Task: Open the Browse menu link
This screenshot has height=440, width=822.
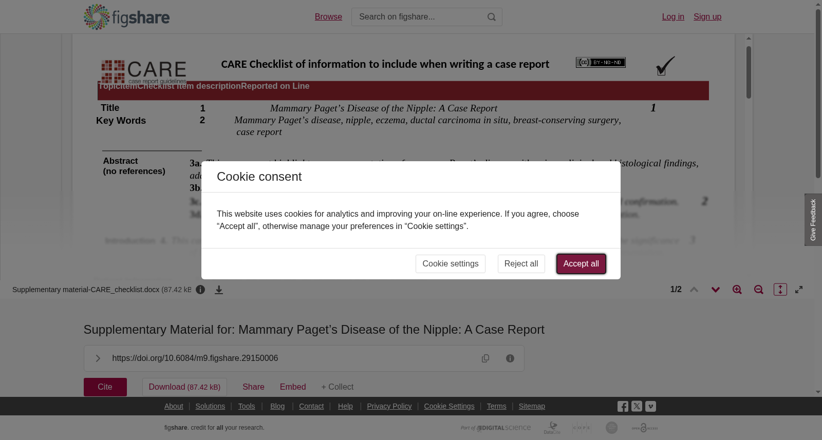Action: [x=328, y=17]
